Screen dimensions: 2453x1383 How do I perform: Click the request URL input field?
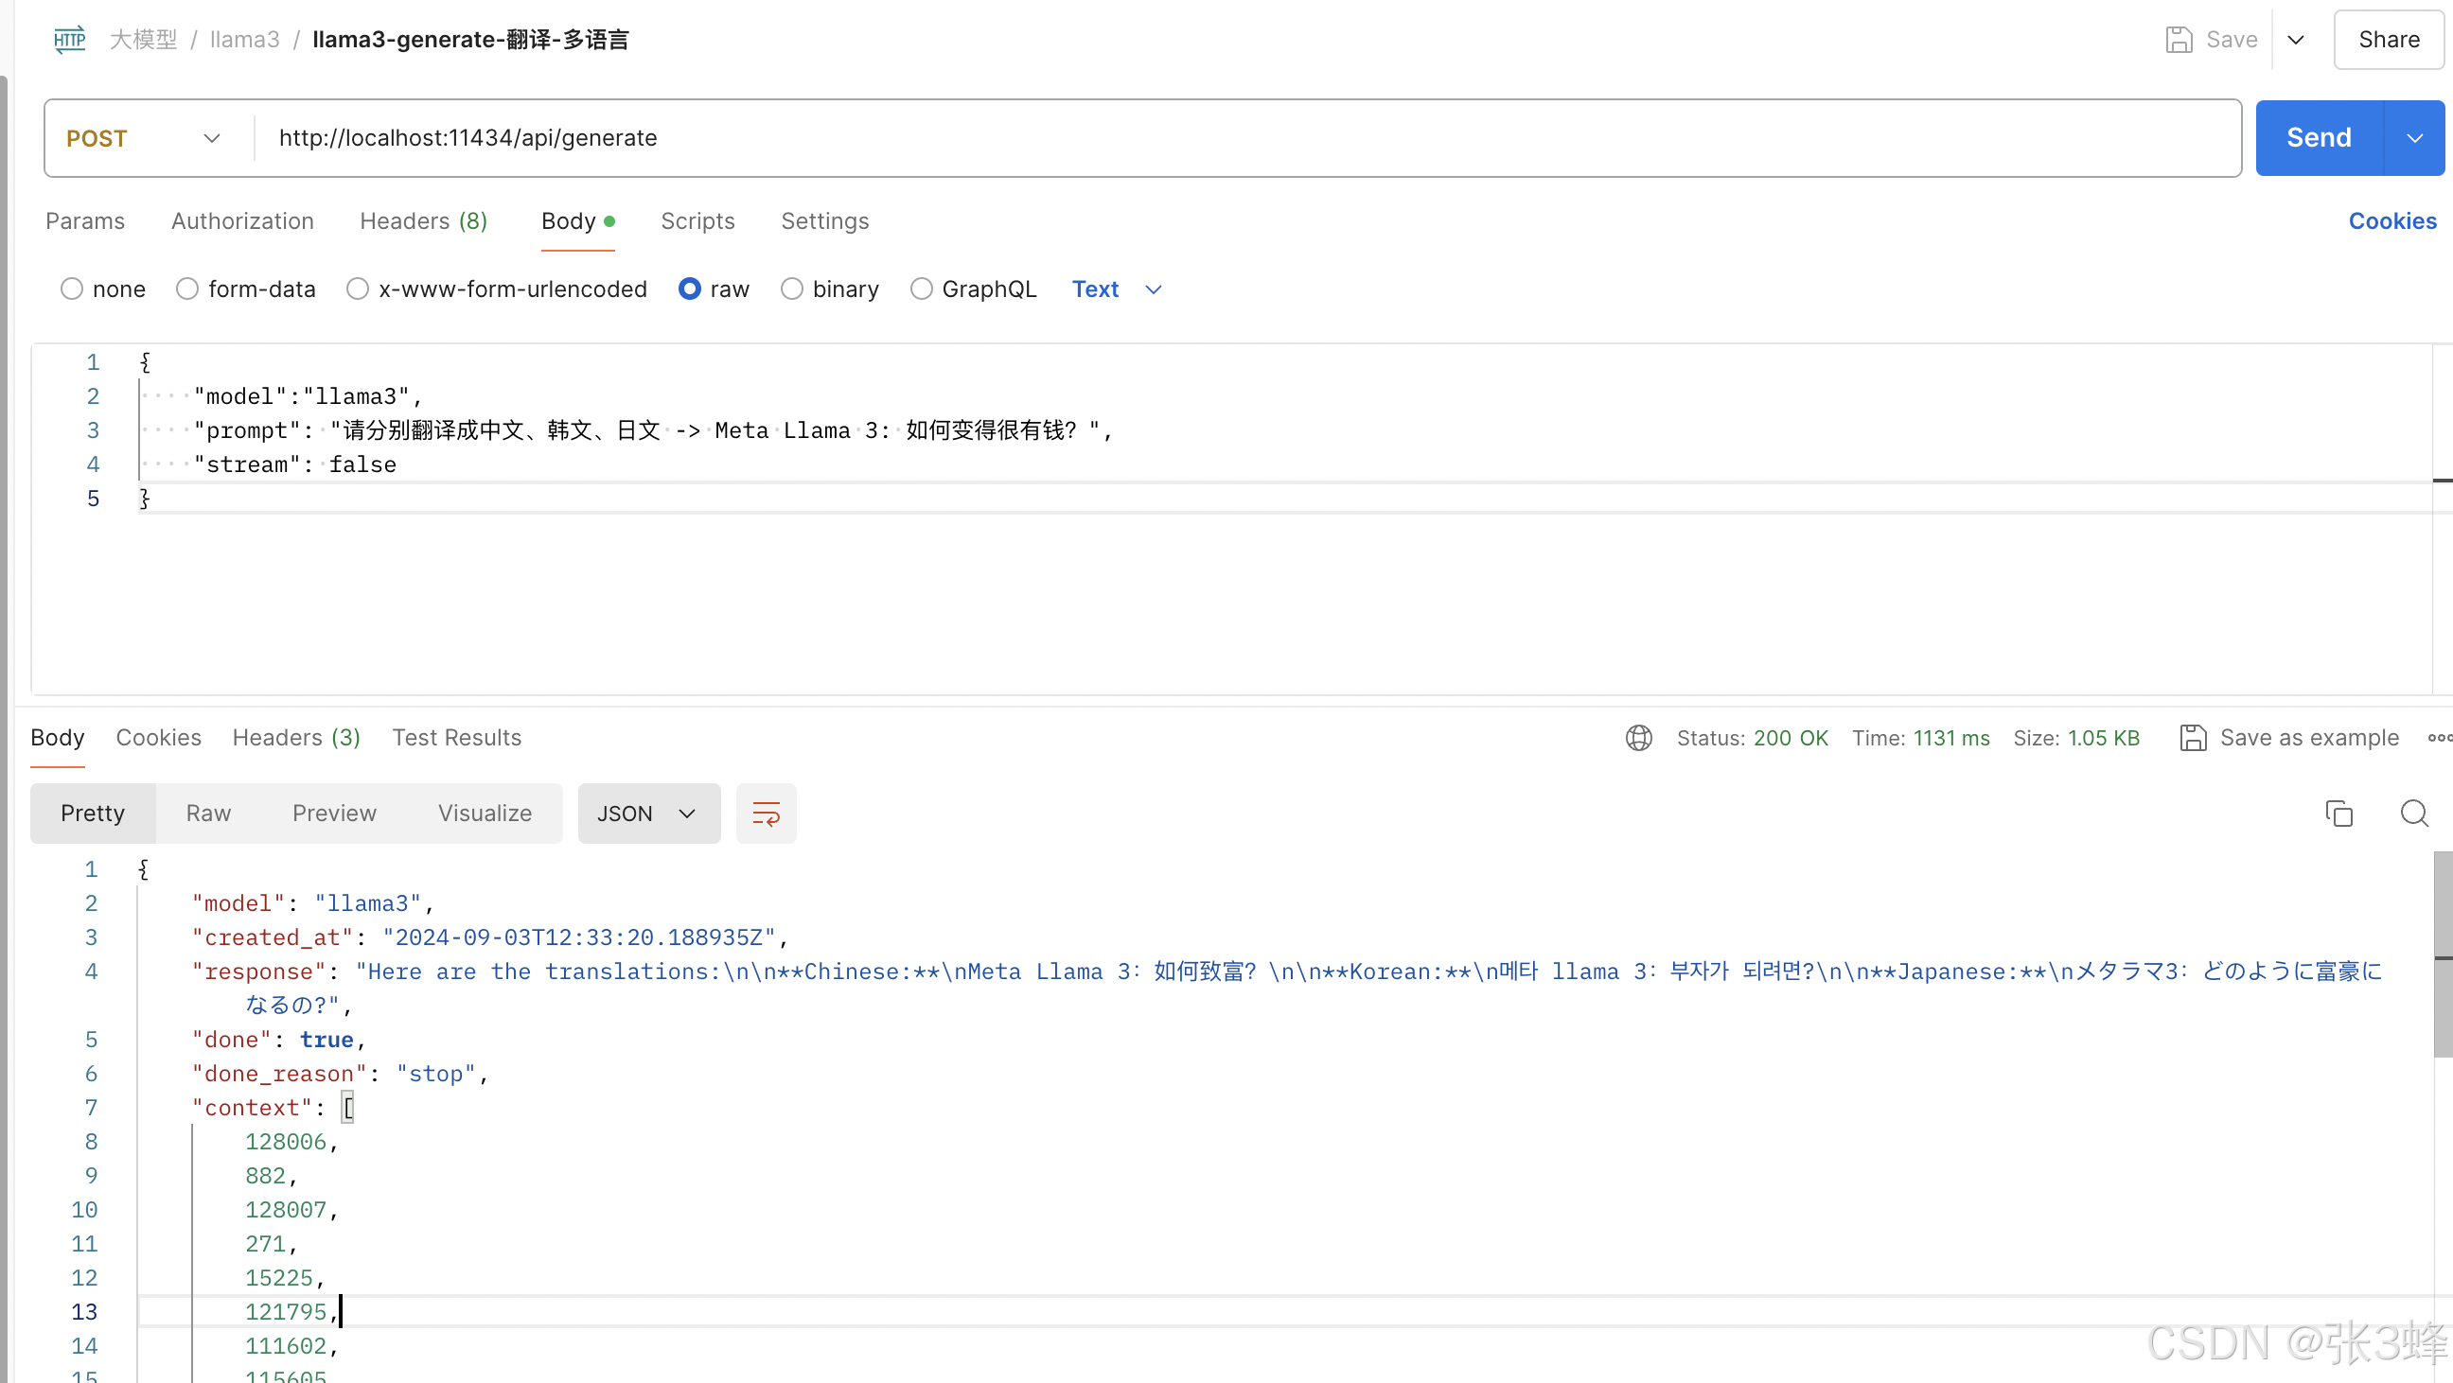tap(1238, 138)
